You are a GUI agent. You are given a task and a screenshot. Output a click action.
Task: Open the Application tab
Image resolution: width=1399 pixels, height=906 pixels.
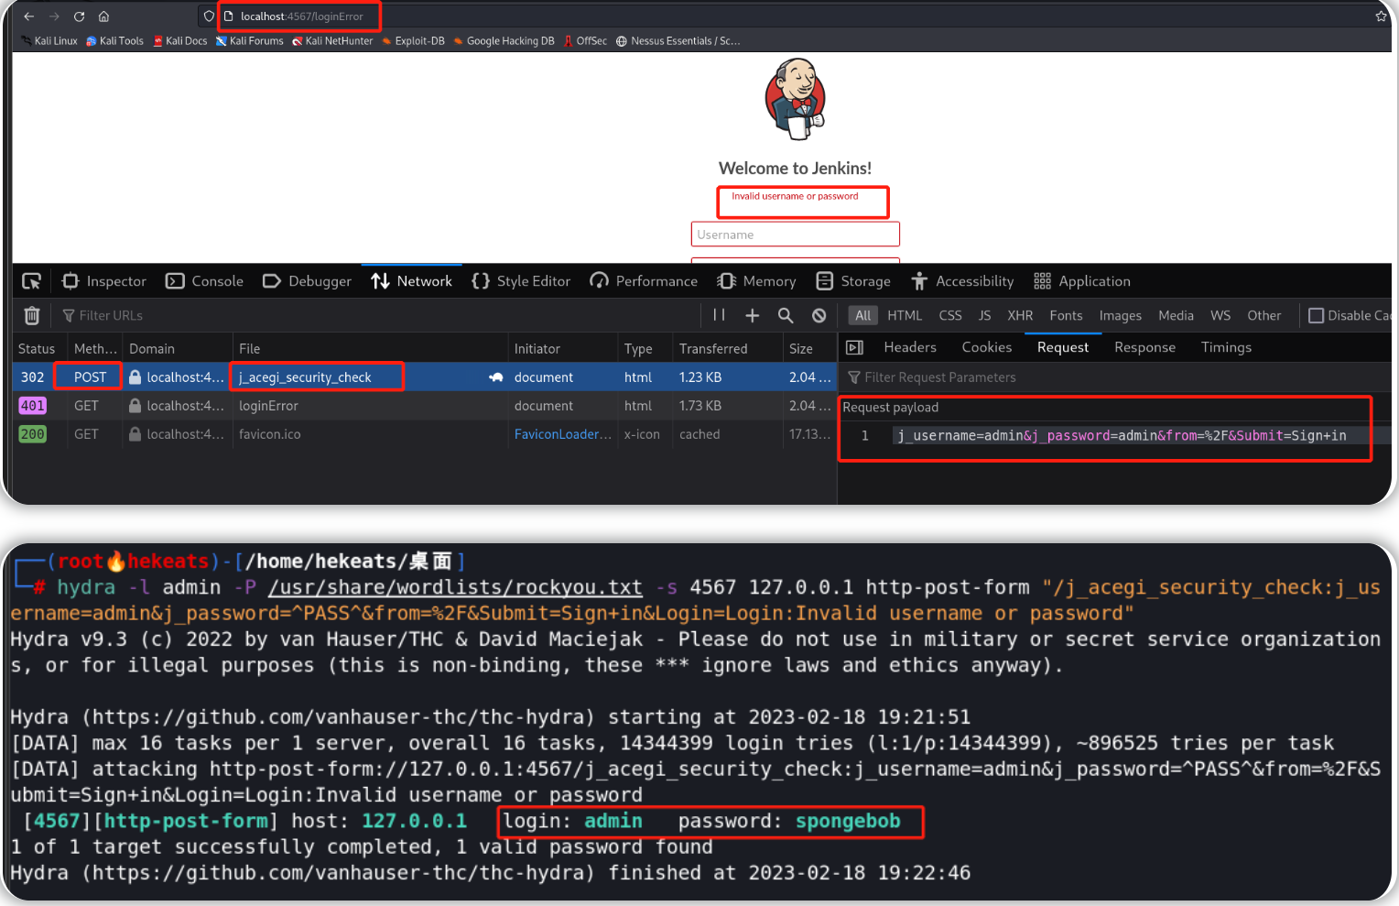[1082, 281]
